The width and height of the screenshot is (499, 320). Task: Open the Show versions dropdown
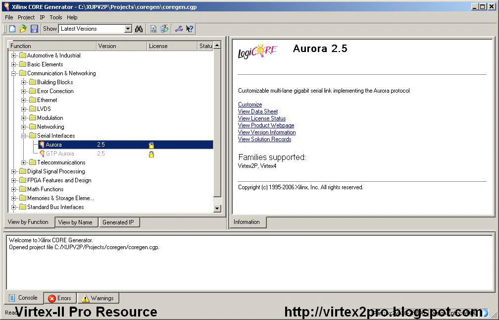[128, 29]
